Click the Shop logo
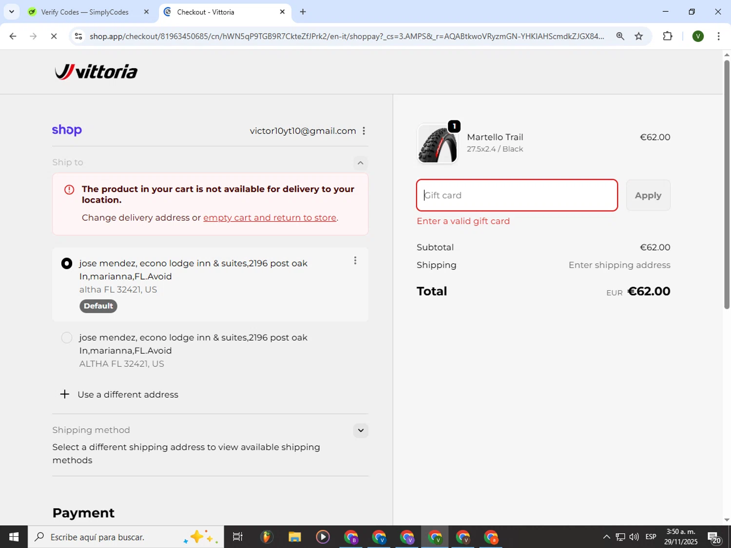Viewport: 731px width, 548px height. point(67,130)
